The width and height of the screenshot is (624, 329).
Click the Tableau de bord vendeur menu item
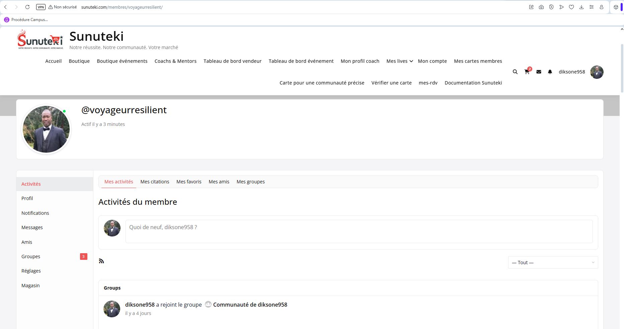pos(232,61)
